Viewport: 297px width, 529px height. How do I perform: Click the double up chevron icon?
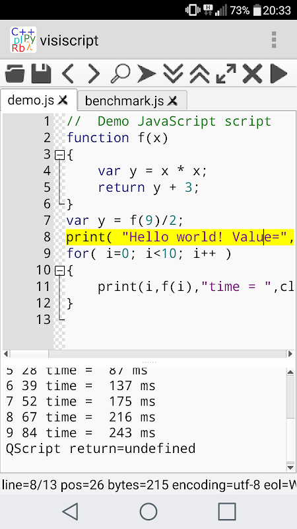click(x=199, y=73)
